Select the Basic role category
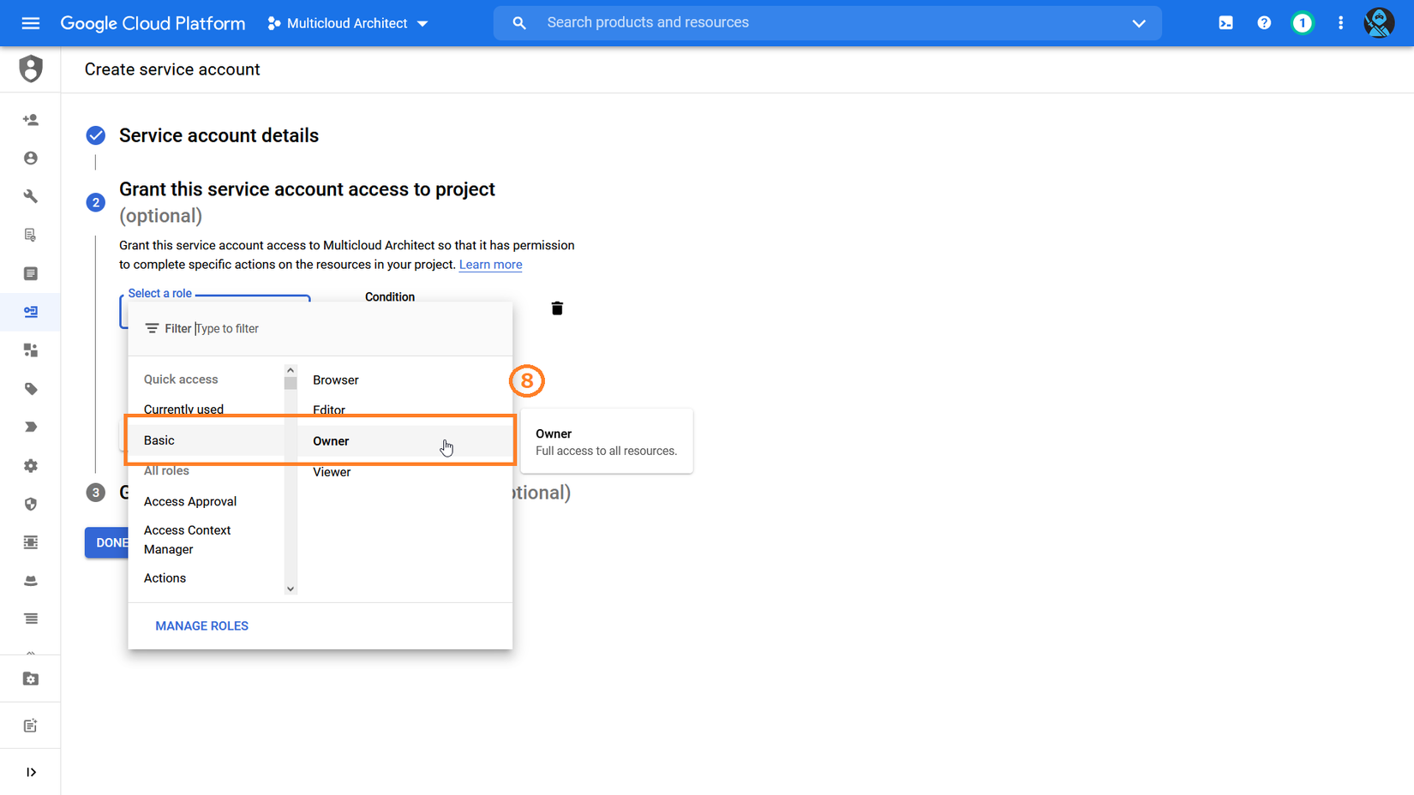This screenshot has width=1414, height=795. 159,440
